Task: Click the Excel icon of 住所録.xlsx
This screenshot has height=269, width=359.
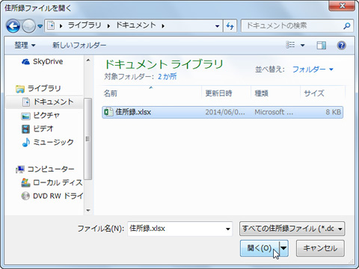Action: coord(108,112)
